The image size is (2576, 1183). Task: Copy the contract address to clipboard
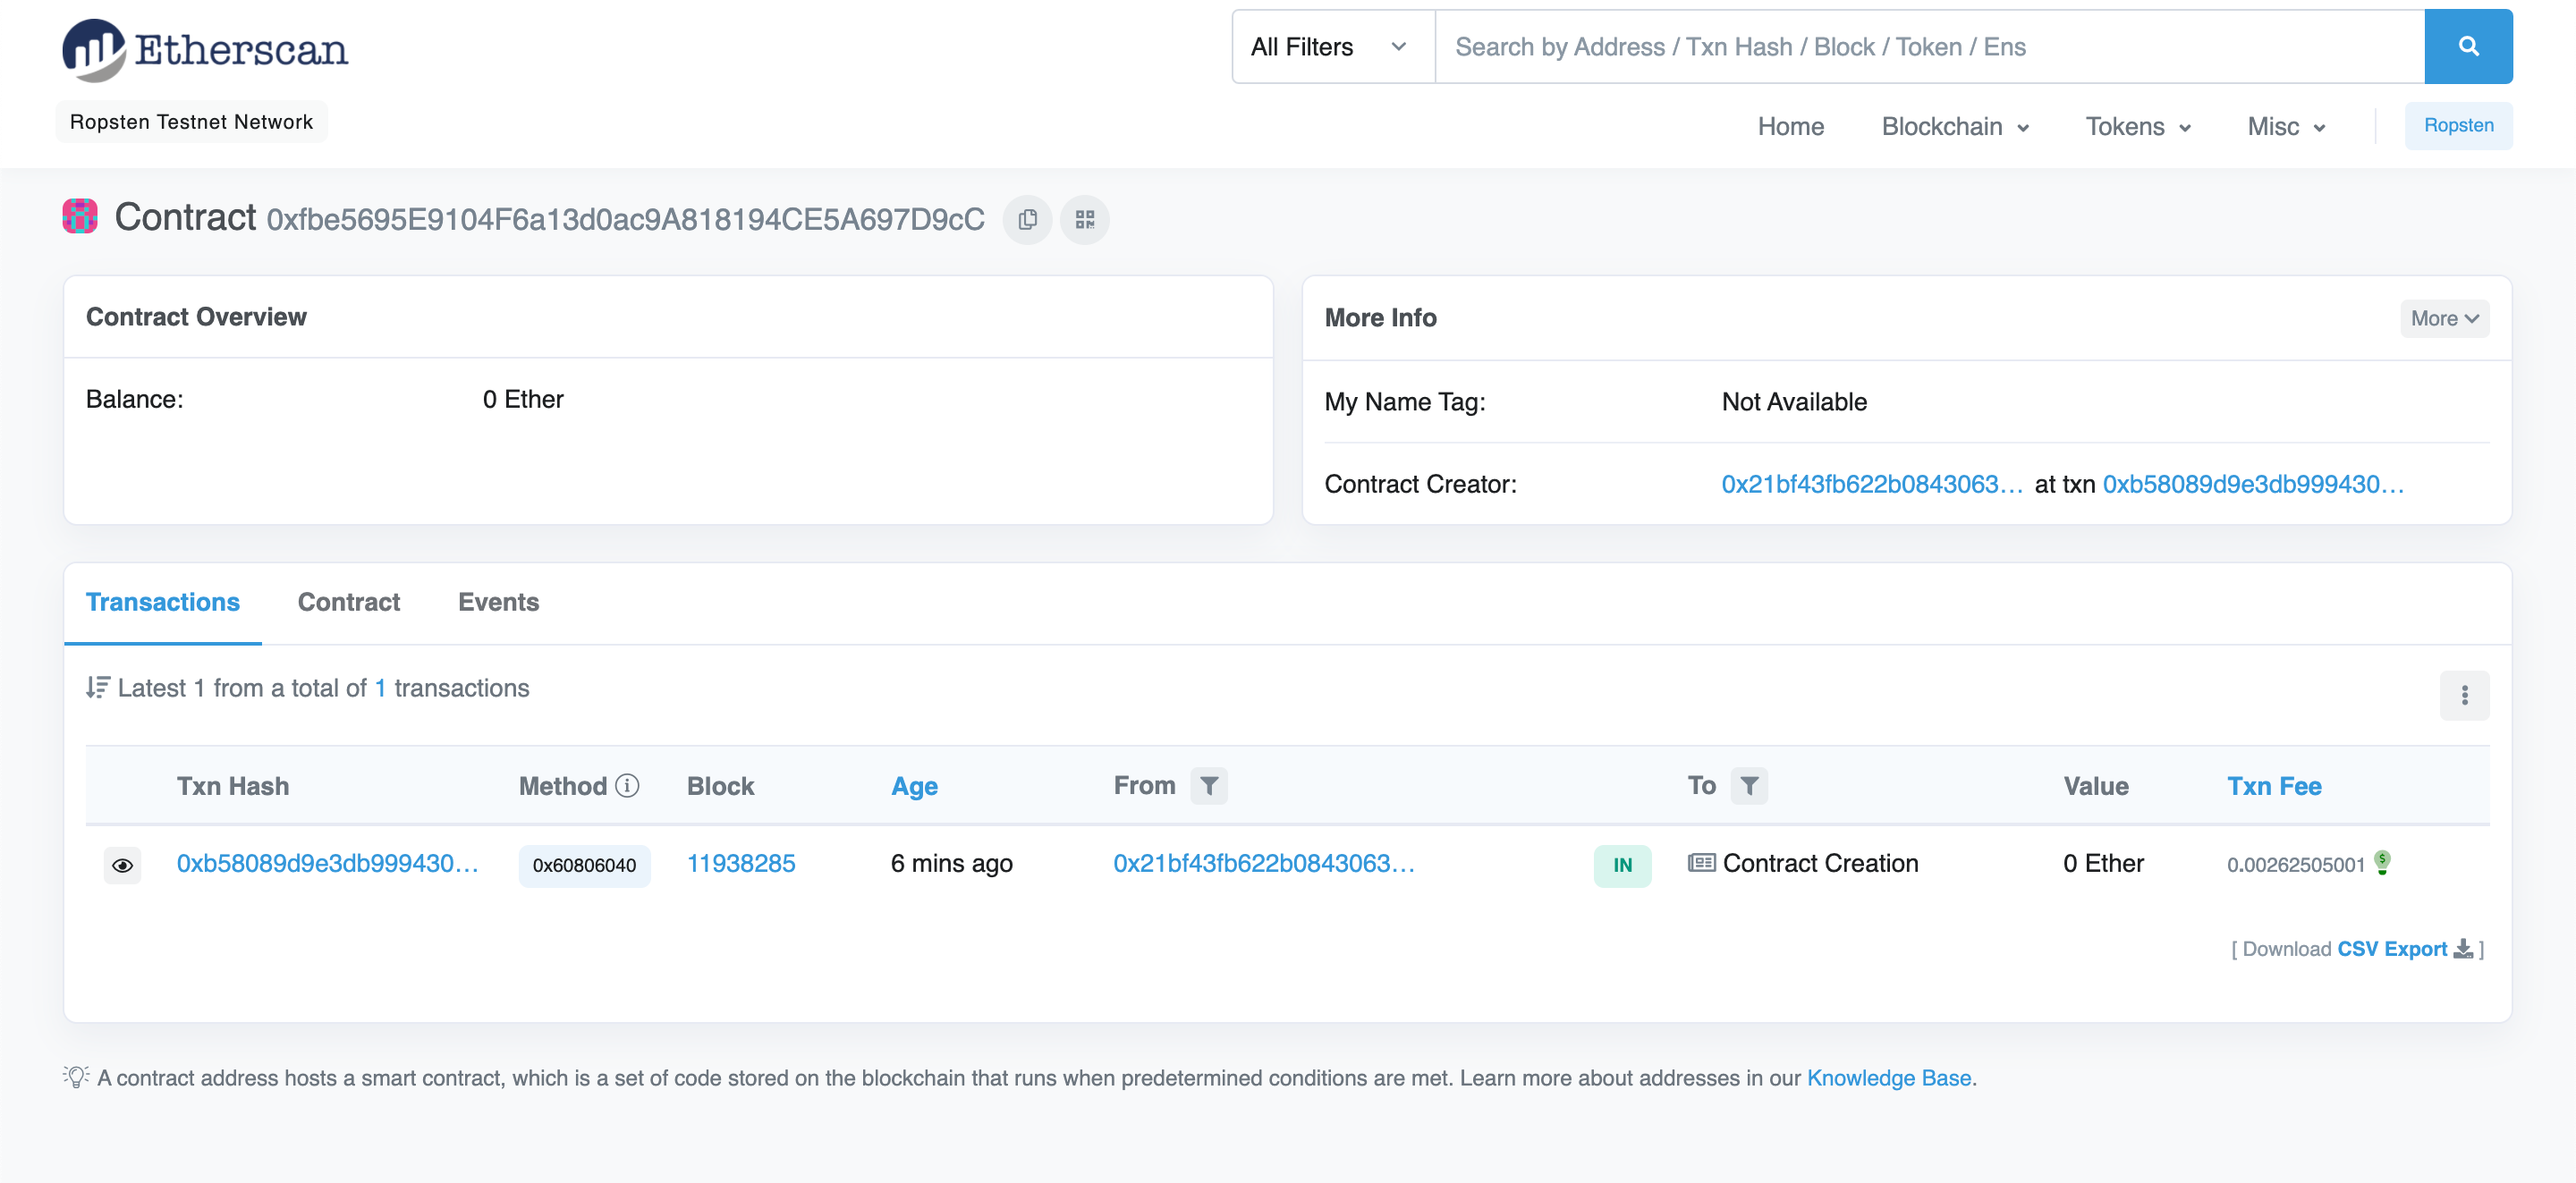(x=1027, y=220)
